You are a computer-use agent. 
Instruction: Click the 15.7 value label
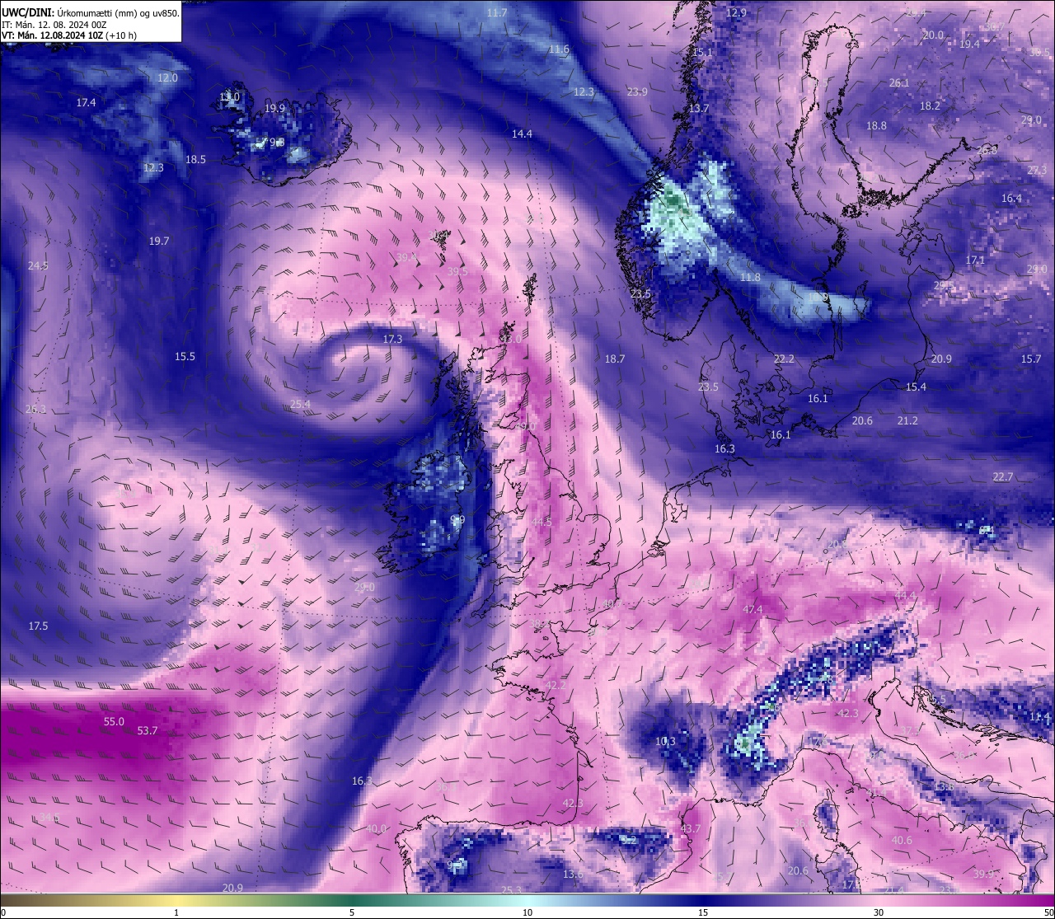(x=1031, y=359)
